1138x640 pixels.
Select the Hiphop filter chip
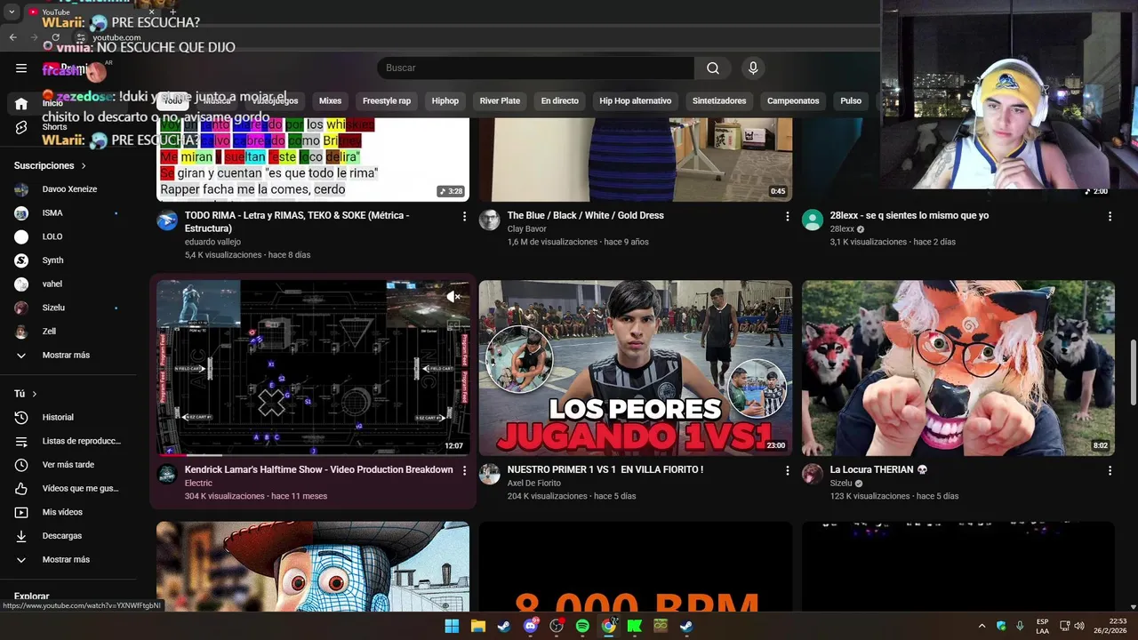[x=445, y=101]
